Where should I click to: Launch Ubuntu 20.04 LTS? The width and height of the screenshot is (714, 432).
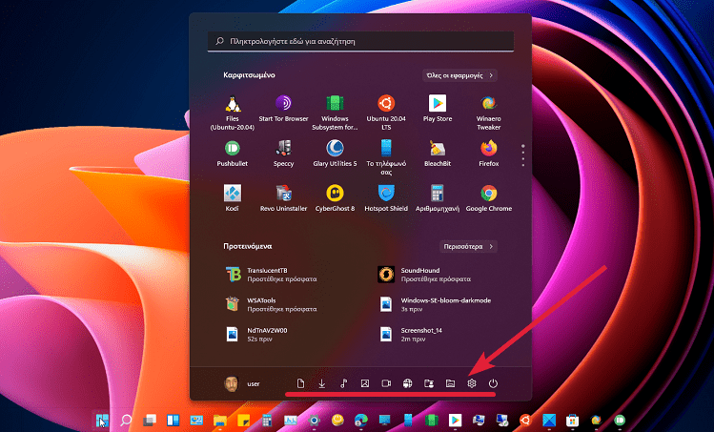coord(386,113)
